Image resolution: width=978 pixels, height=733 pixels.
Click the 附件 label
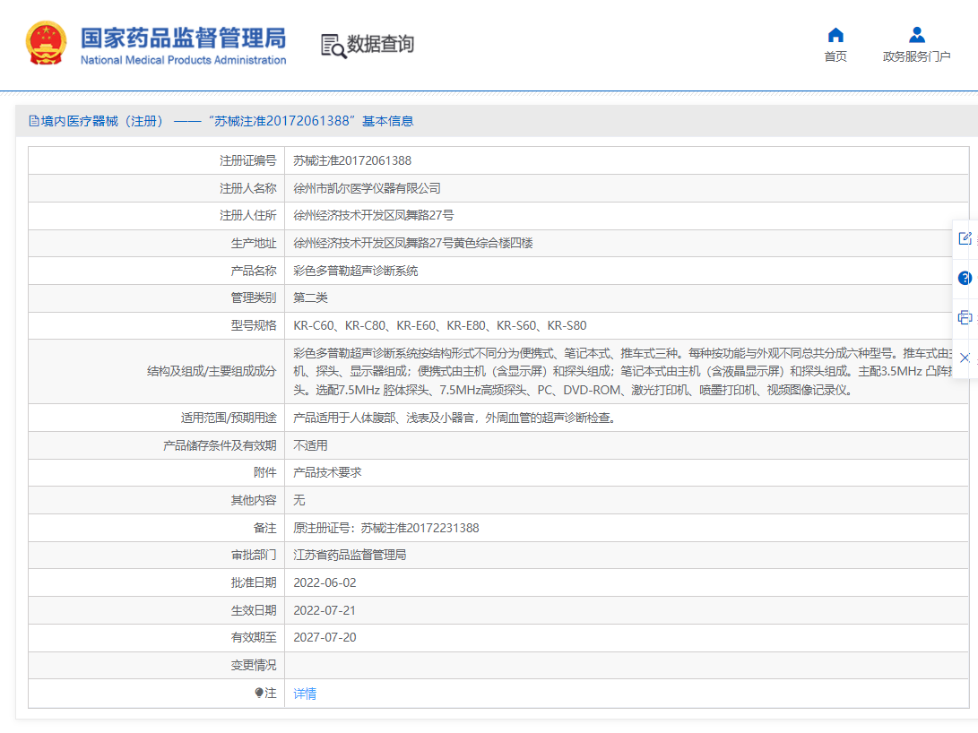point(265,472)
